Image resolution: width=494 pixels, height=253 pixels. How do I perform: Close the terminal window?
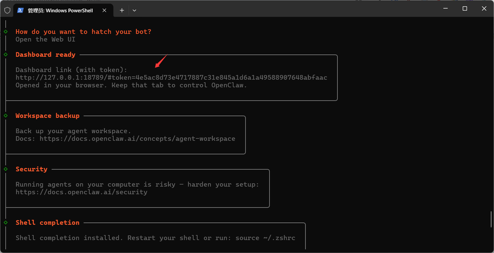[484, 9]
